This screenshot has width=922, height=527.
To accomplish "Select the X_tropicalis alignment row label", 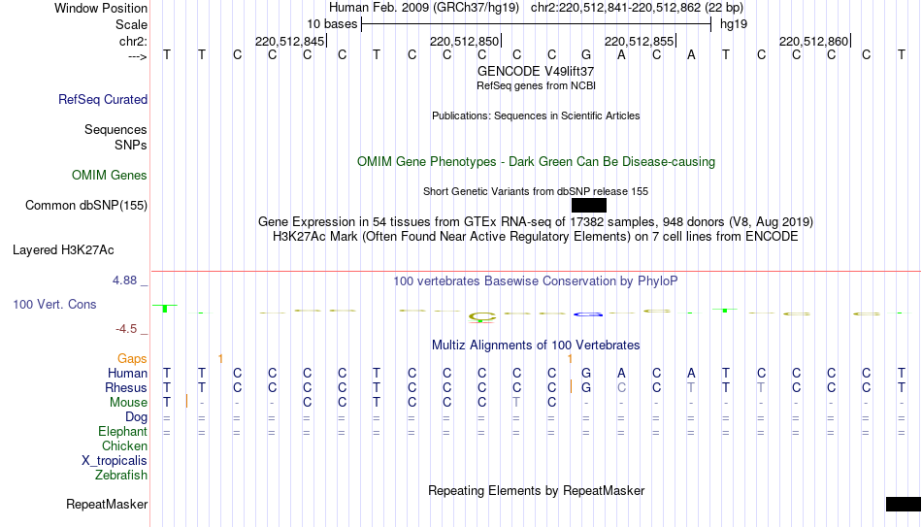I will (115, 461).
